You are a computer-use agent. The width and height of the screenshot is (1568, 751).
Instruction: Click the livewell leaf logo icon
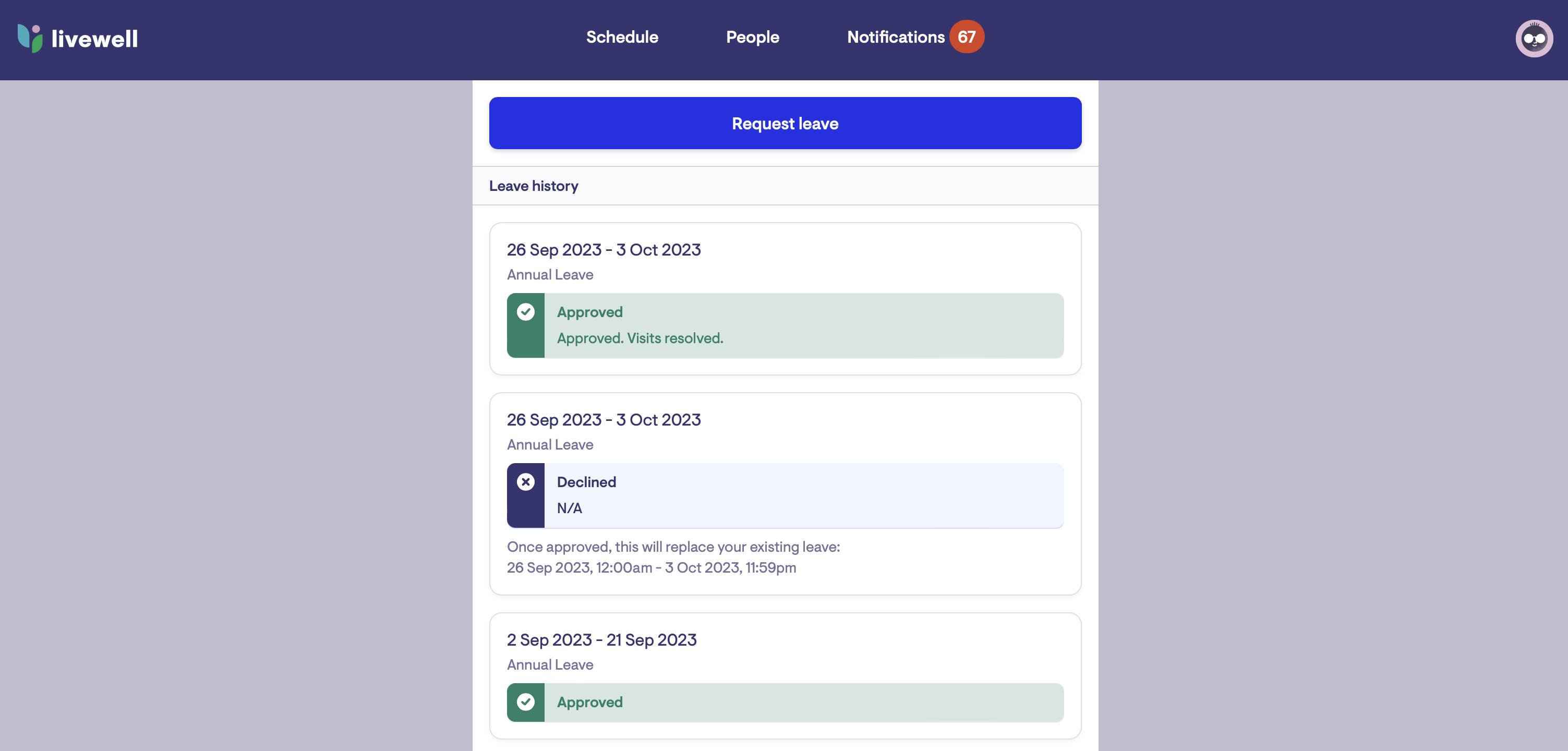30,39
